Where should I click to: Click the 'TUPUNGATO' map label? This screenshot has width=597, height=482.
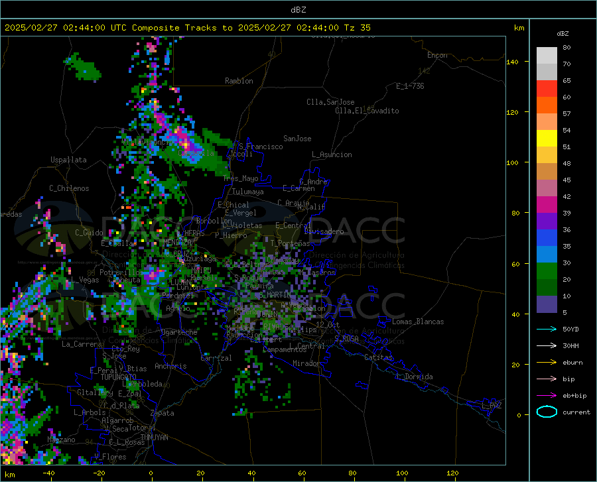(119, 377)
